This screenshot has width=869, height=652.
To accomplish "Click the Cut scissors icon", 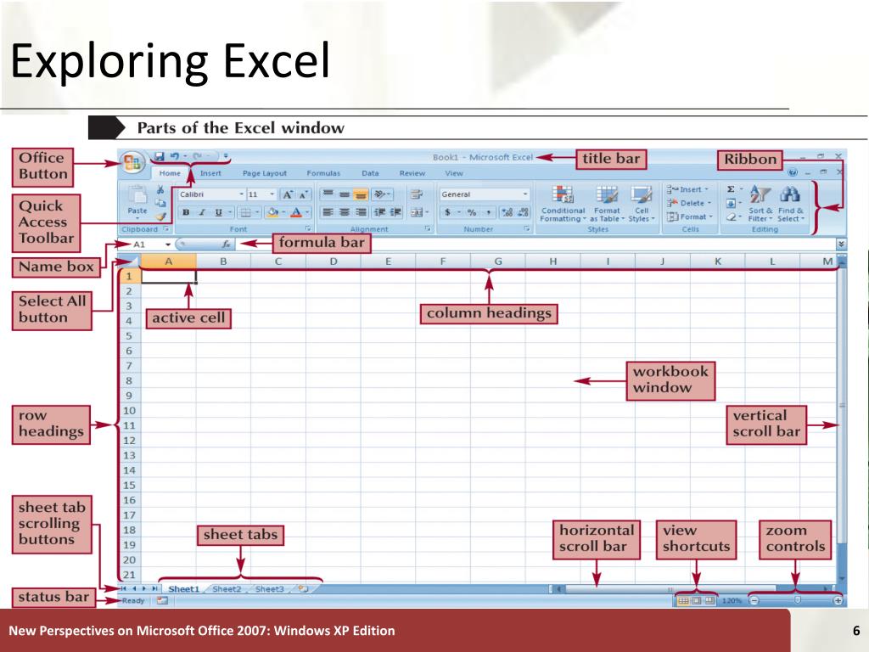I will [x=160, y=190].
